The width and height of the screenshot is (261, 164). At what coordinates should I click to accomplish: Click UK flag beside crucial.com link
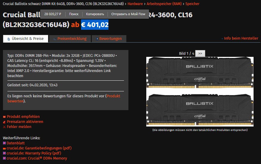coord(4,158)
